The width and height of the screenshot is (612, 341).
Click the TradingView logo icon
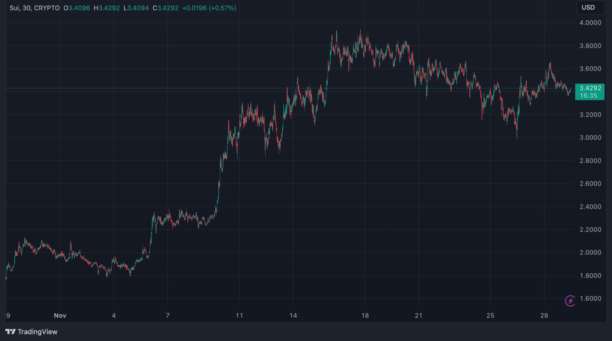pyautogui.click(x=10, y=332)
